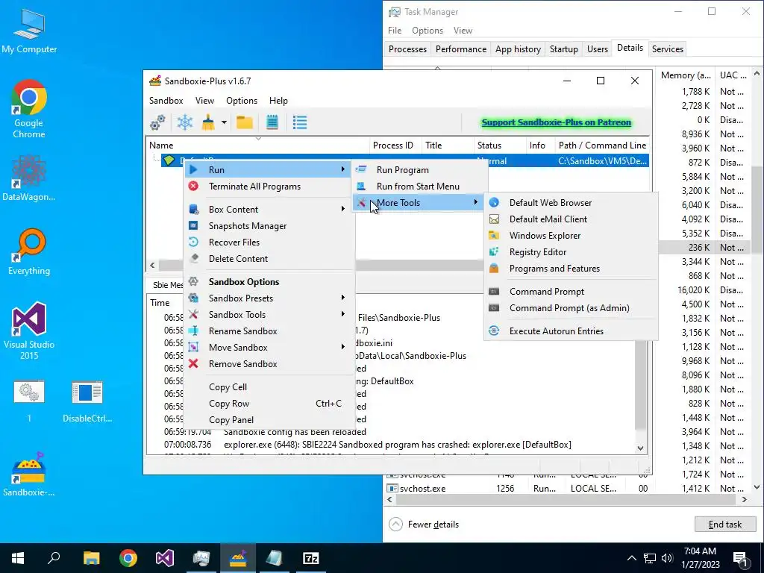Expand the Sandbox Tools submenu arrow

pos(343,314)
